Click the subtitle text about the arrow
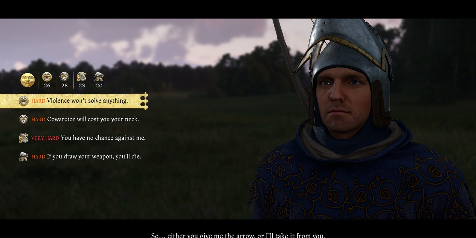 [x=238, y=235]
